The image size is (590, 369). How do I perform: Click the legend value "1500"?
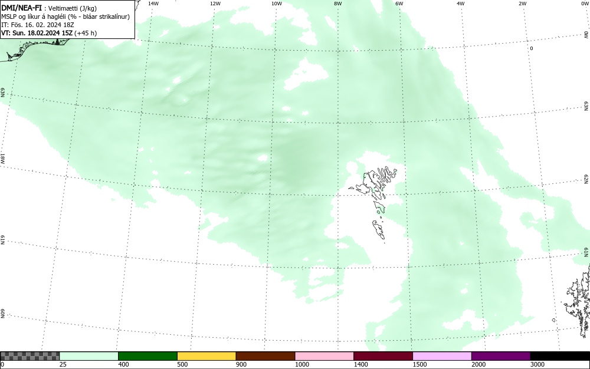click(419, 364)
